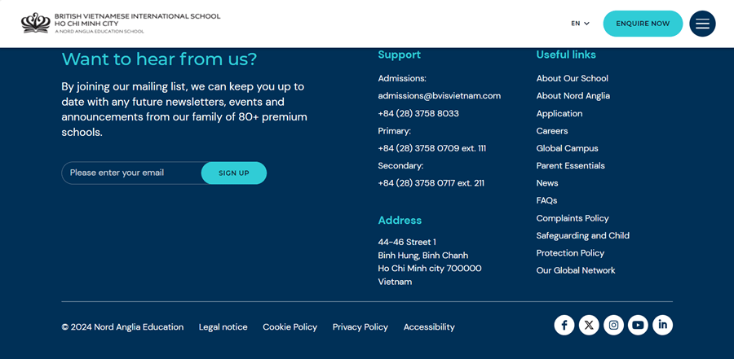The image size is (734, 359).
Task: View the Cookie Policy page
Action: point(290,327)
